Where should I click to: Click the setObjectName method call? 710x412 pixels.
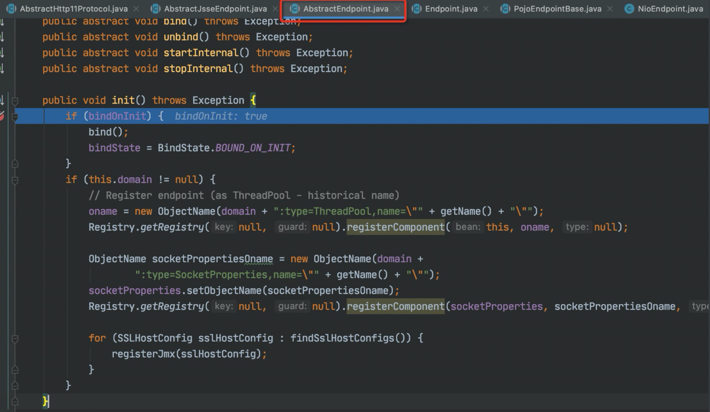pos(224,291)
